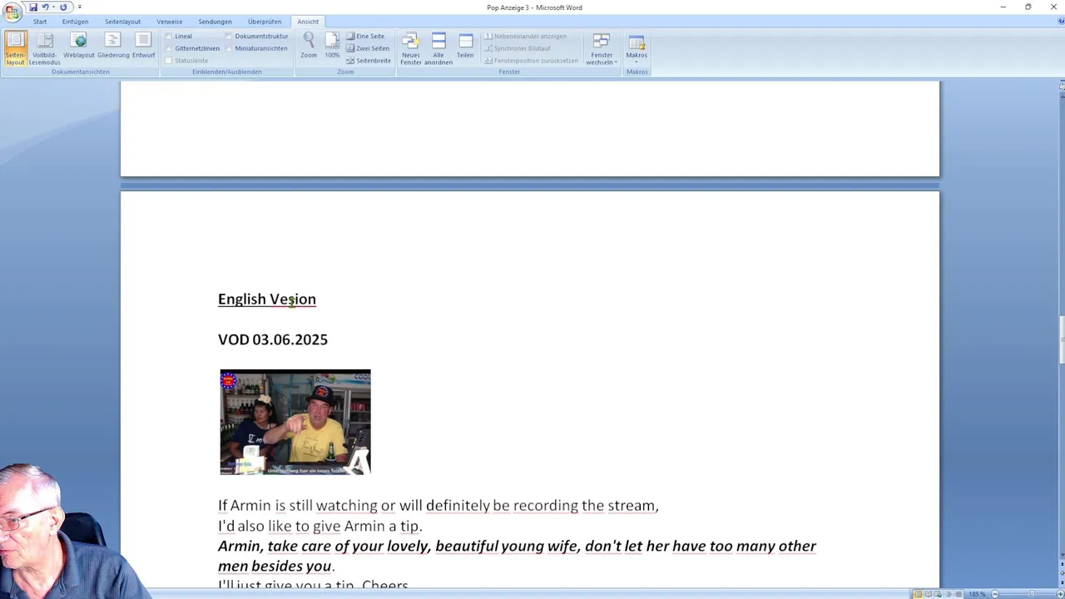Enter Vollbild-Lesemodus view
Viewport: 1065px width, 599px height.
click(45, 48)
